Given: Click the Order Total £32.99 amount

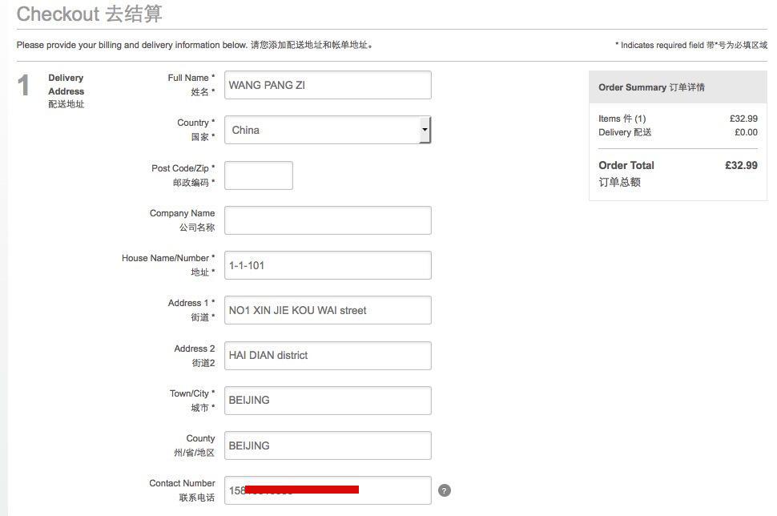Looking at the screenshot, I should (x=741, y=166).
